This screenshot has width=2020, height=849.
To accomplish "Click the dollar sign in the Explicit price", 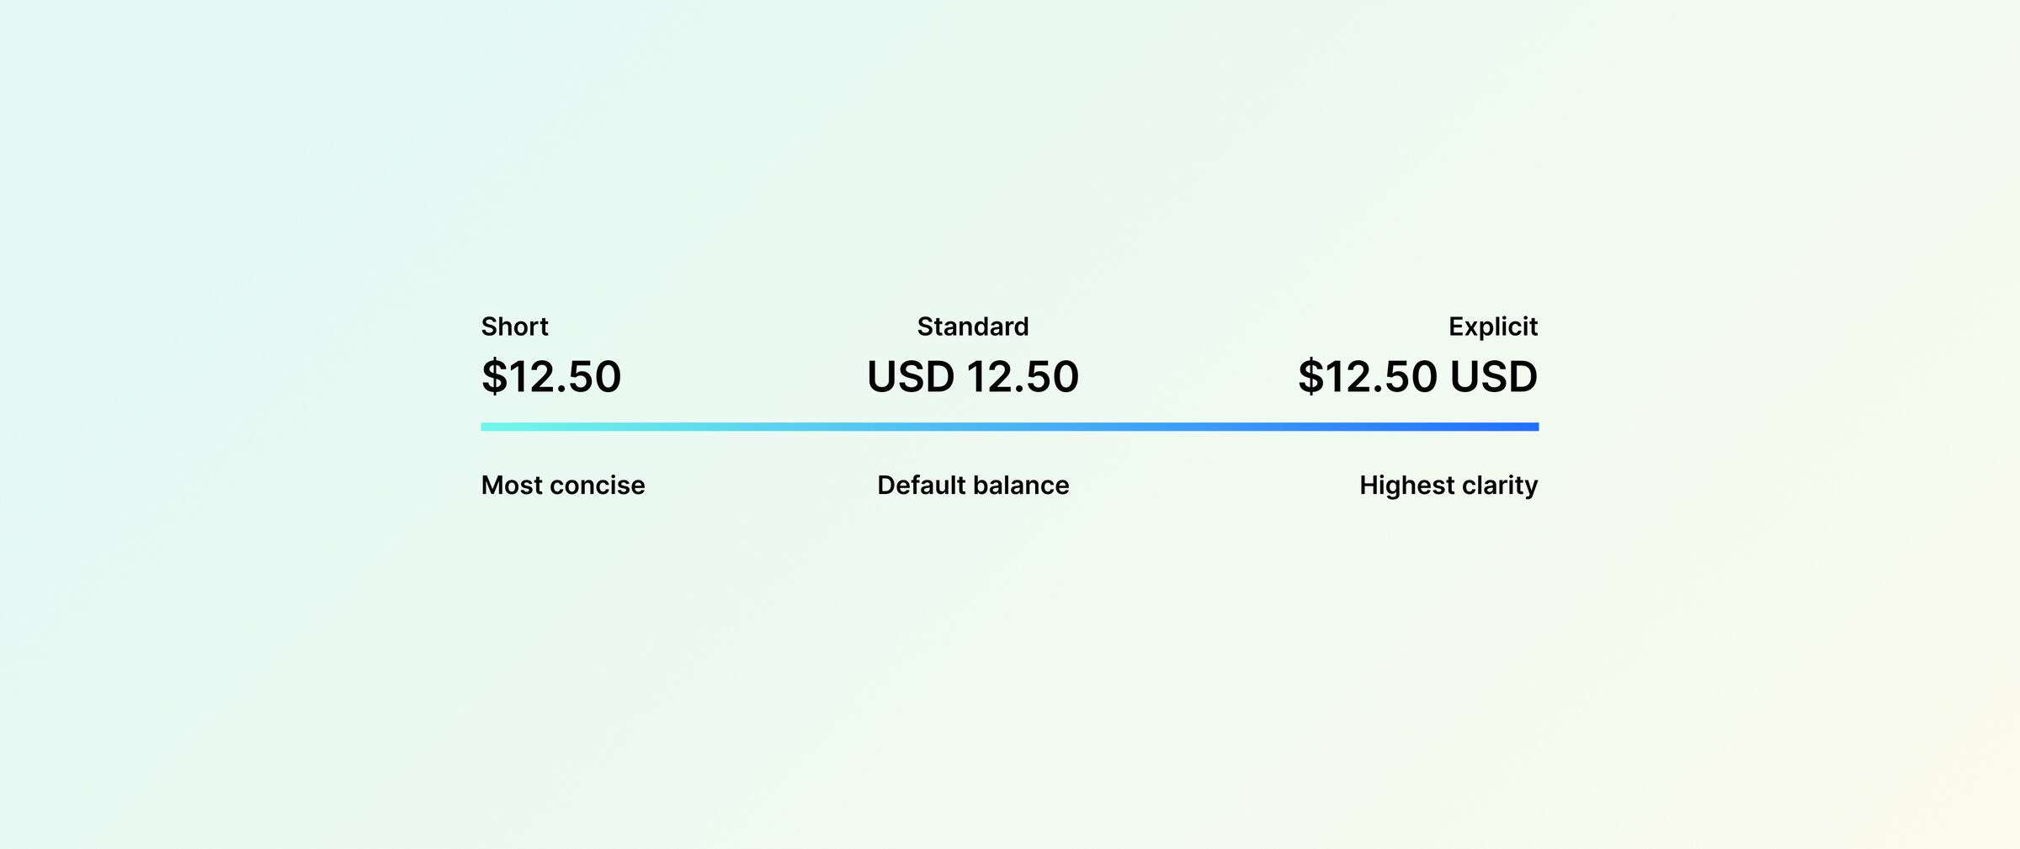I will pos(1310,376).
